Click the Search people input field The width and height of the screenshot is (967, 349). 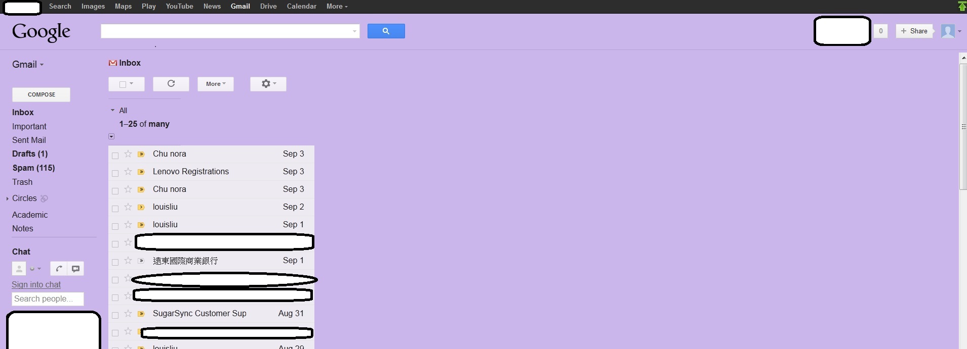pos(48,299)
